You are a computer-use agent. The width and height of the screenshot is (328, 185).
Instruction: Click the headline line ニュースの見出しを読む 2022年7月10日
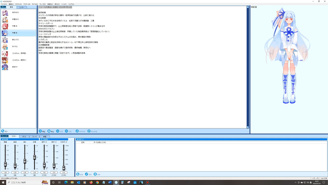click(x=55, y=7)
